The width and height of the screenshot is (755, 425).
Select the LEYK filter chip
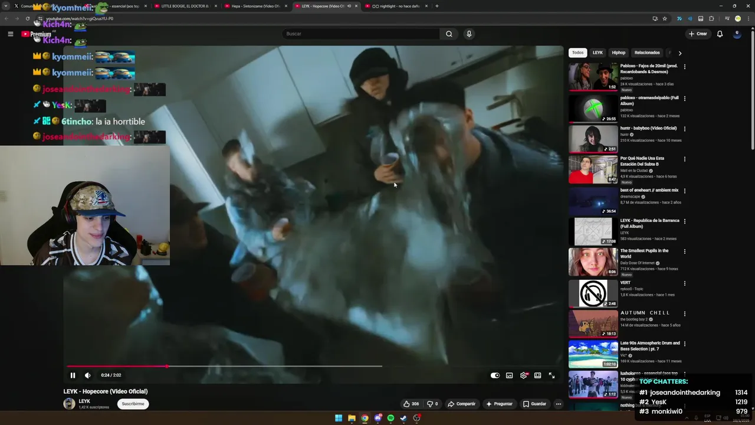598,53
